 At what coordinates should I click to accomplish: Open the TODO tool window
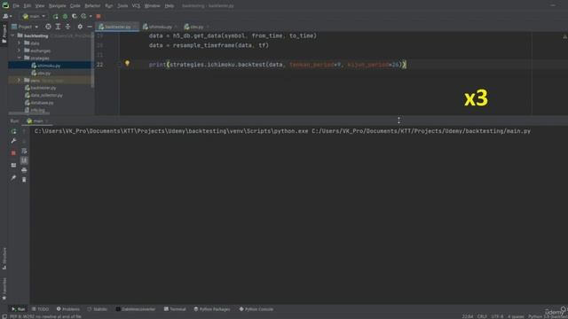click(40, 309)
